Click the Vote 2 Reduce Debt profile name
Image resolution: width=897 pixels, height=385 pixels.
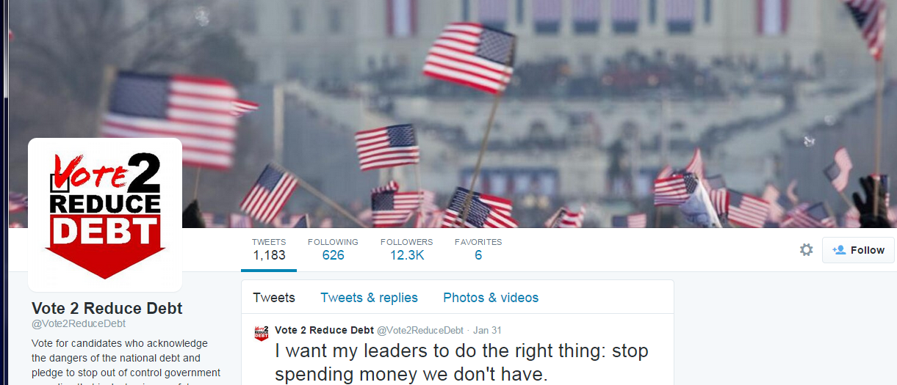[107, 308]
